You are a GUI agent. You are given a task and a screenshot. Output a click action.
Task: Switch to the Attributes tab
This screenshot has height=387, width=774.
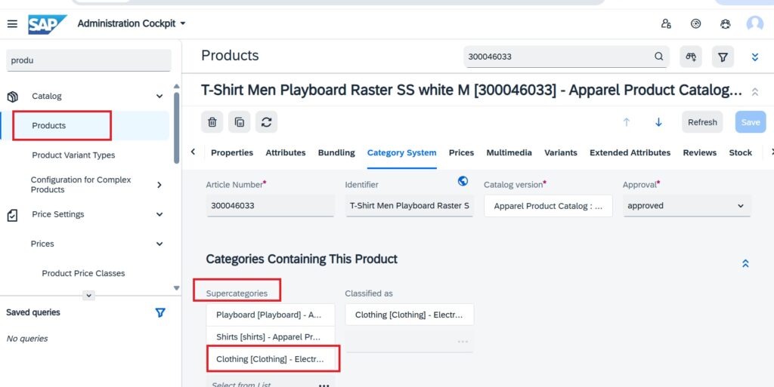pyautogui.click(x=286, y=152)
